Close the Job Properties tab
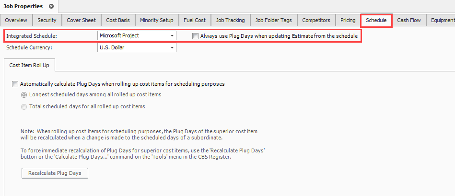Screen dimensions: 455x196 pyautogui.click(x=51, y=6)
